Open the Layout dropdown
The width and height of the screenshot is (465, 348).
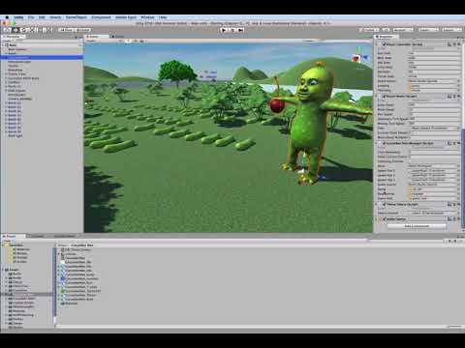tap(451, 30)
